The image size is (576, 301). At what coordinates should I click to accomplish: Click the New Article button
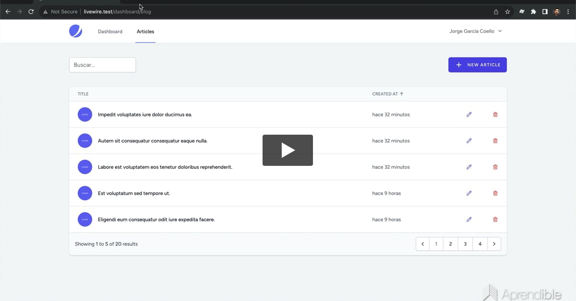(x=478, y=65)
